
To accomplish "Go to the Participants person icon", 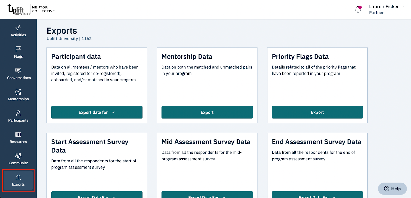I will 18,113.
